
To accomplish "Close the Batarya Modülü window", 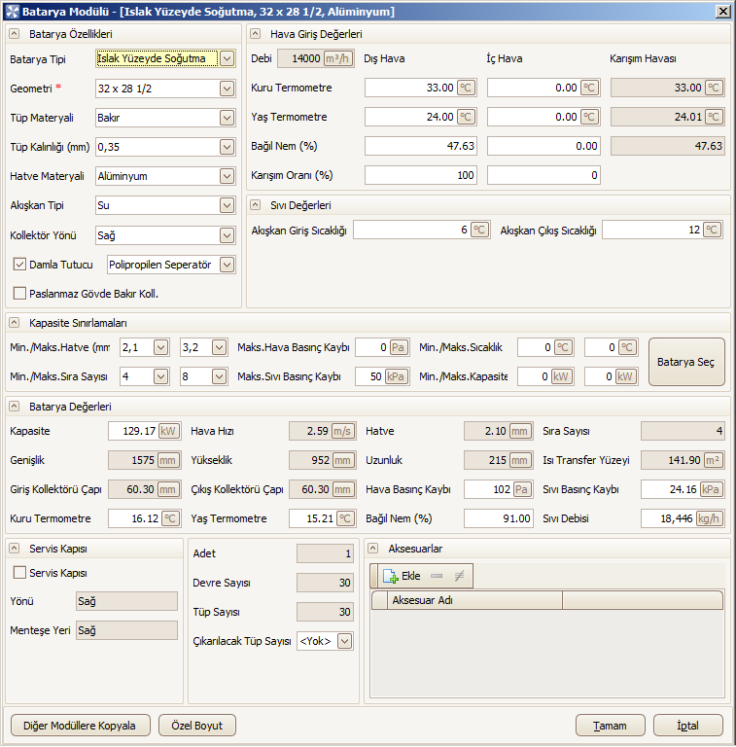I will point(723,11).
